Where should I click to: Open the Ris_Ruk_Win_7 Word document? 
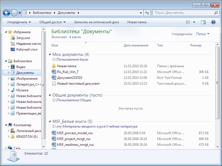tap(67, 72)
